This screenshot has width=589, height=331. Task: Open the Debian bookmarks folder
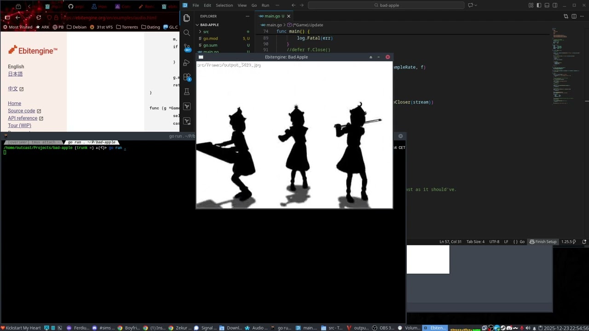(x=76, y=27)
